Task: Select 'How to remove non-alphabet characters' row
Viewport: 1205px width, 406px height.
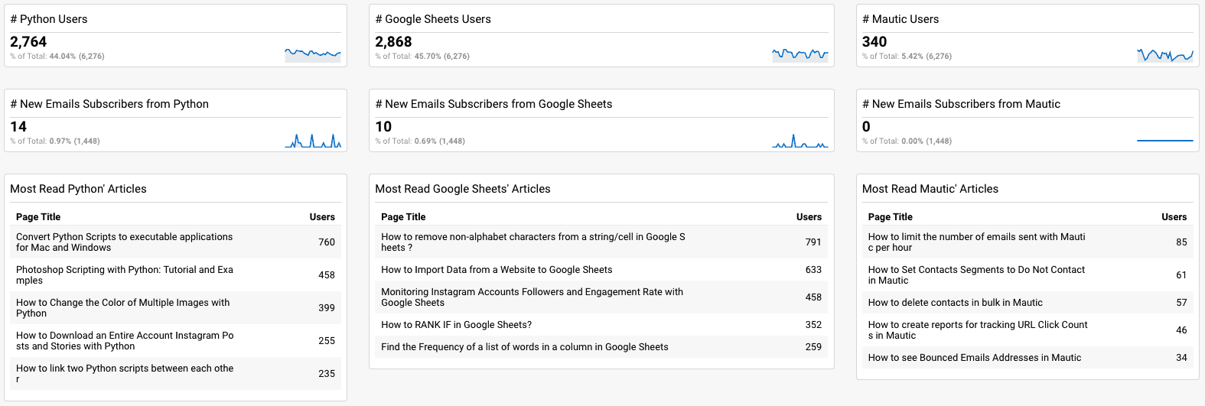Action: pos(601,242)
